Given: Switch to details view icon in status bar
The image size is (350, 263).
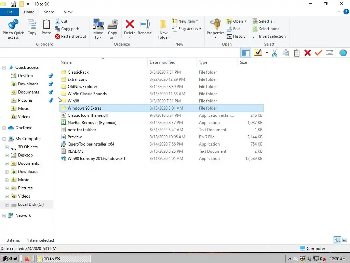Looking at the screenshot, I should (337, 240).
